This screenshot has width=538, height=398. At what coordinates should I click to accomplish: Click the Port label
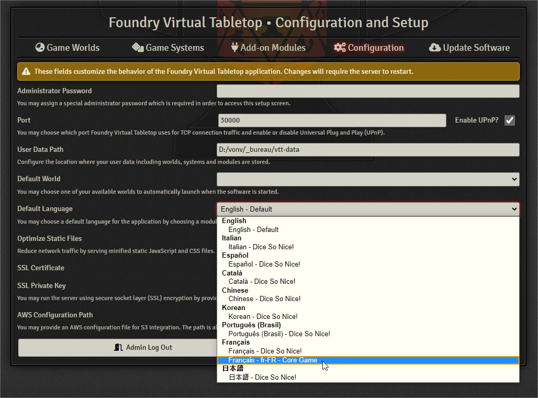(24, 120)
